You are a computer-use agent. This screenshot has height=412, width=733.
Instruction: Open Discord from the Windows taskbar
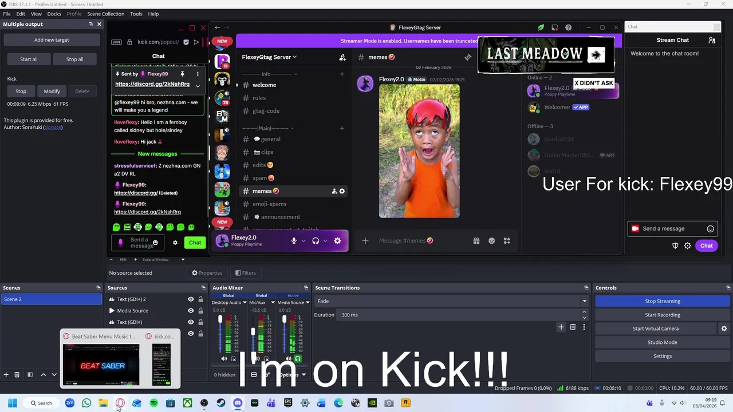[238, 403]
